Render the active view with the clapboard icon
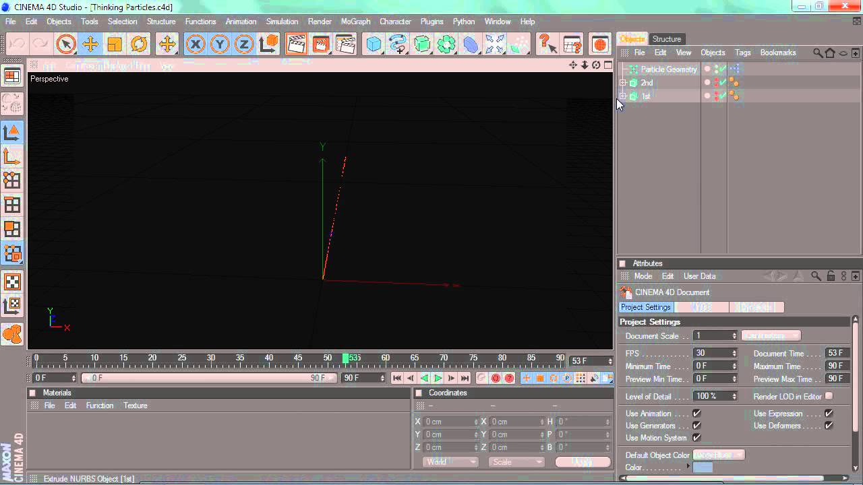Image resolution: width=863 pixels, height=485 pixels. pyautogui.click(x=297, y=44)
